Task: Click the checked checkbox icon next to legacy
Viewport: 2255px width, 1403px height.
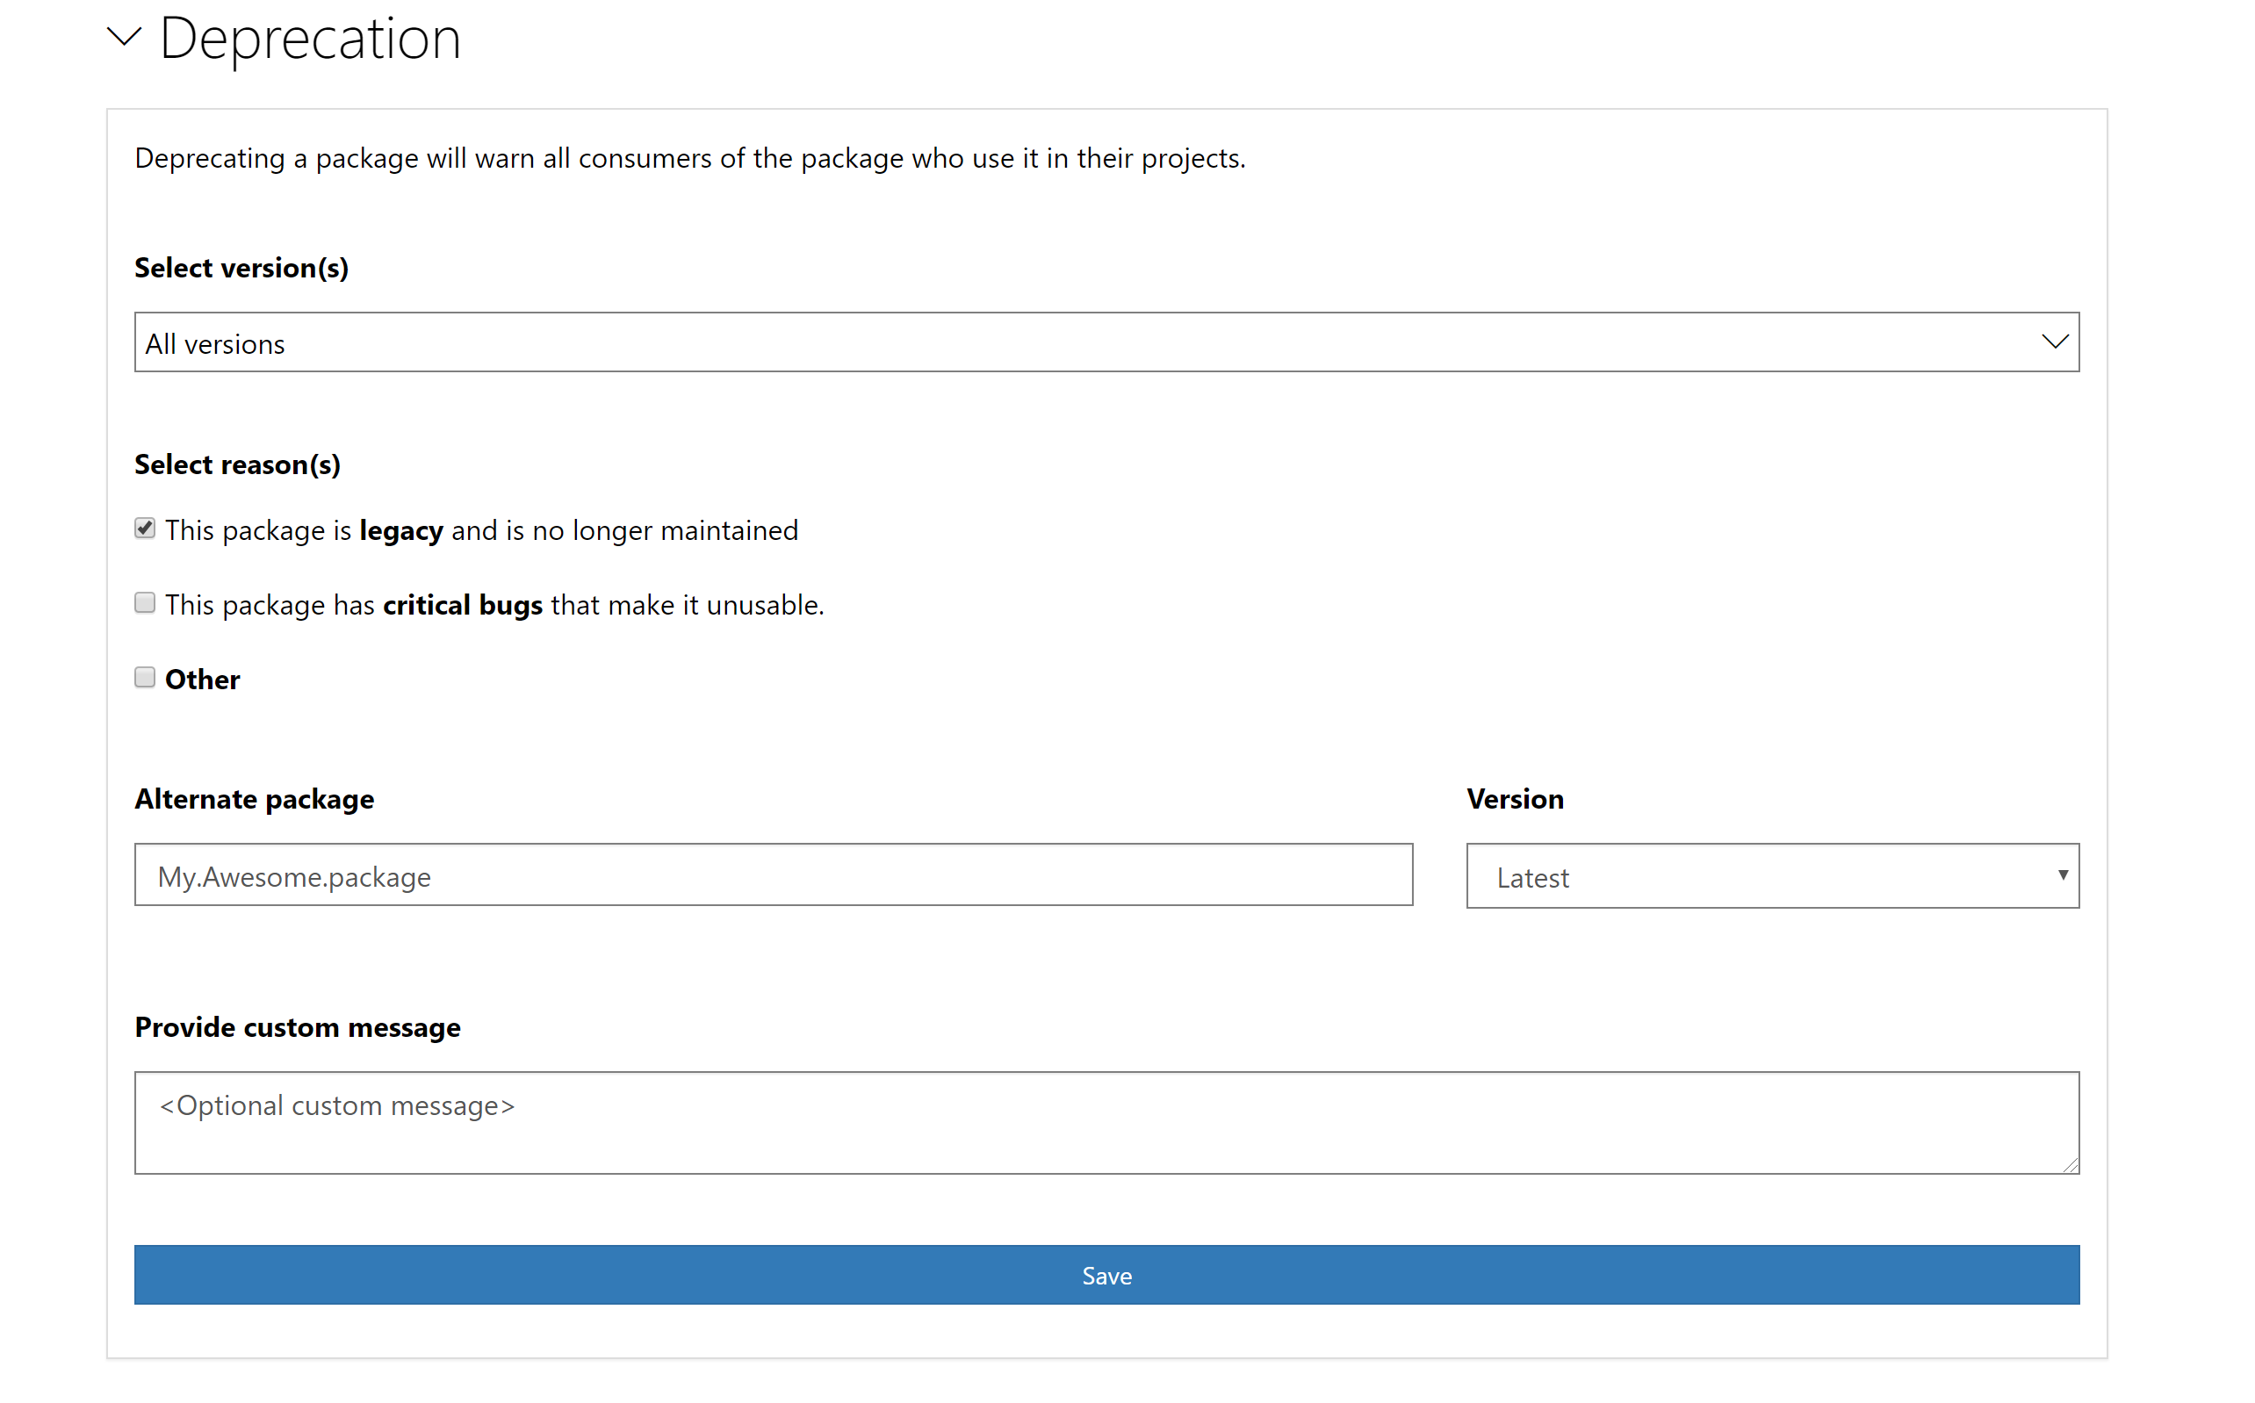Action: [x=145, y=528]
